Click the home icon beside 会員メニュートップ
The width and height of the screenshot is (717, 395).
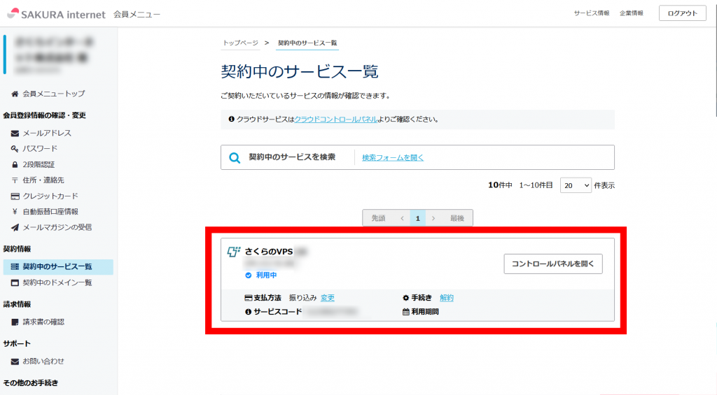[15, 94]
